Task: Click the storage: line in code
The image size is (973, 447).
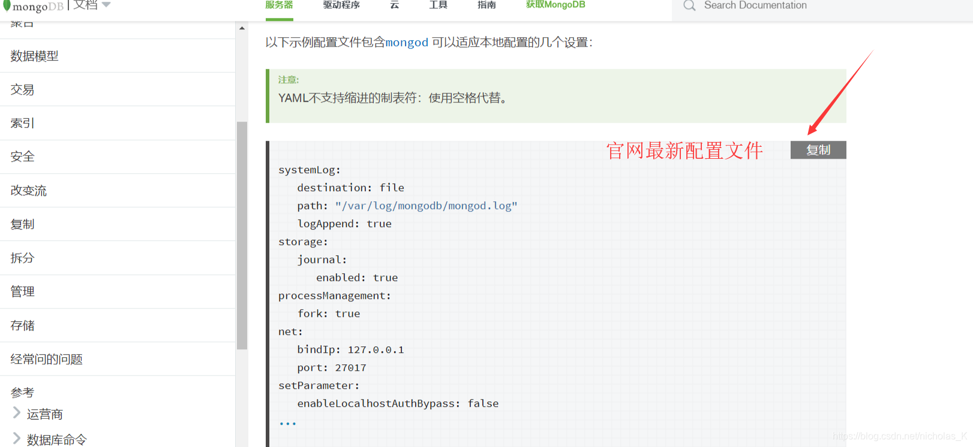Action: pyautogui.click(x=303, y=241)
